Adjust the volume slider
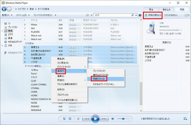191x125 pixels. 123,119
